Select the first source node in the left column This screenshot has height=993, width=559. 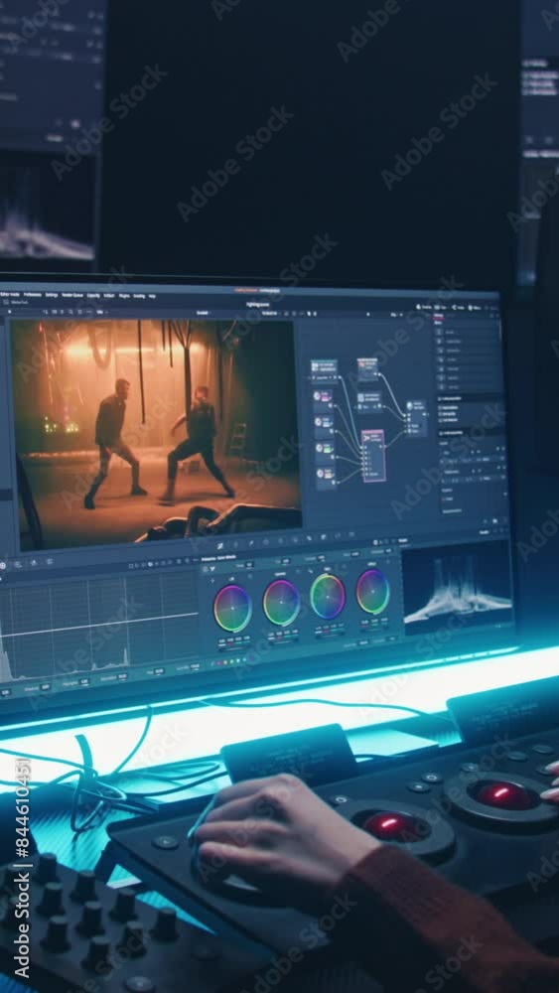(x=324, y=400)
